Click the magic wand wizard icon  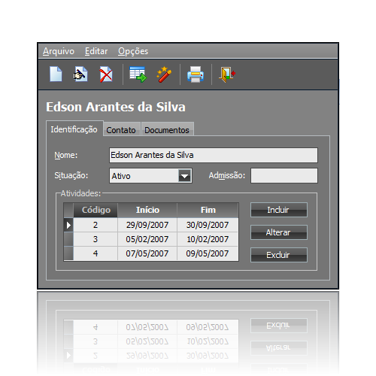tap(164, 74)
